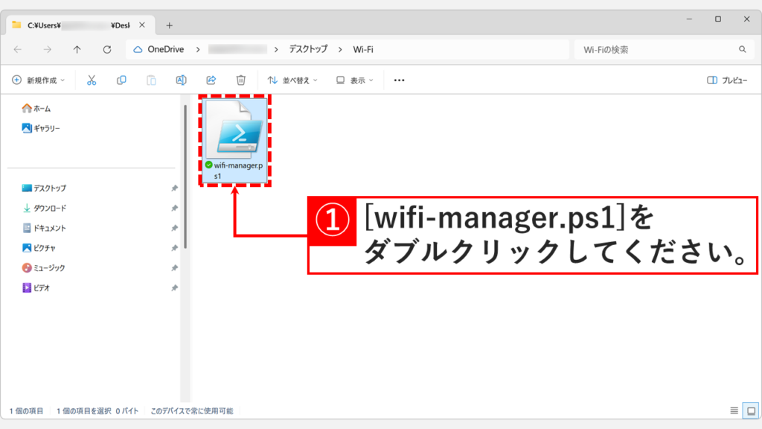This screenshot has width=762, height=429.
Task: Rename wifi-manager.ps1 using the rename icon
Action: coord(180,80)
